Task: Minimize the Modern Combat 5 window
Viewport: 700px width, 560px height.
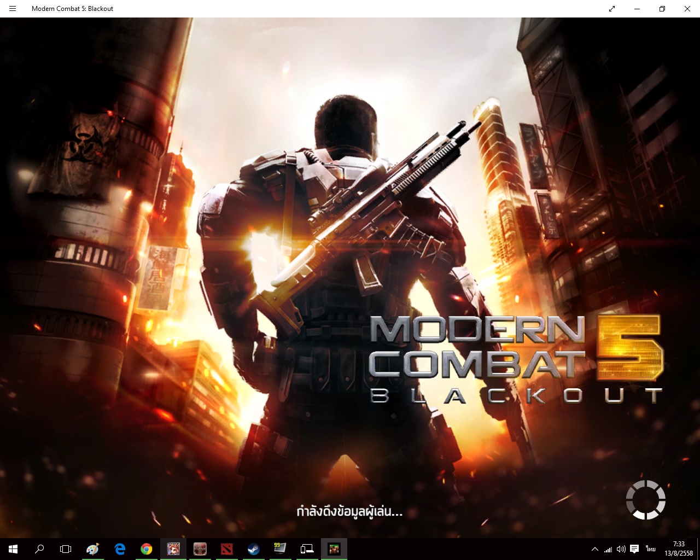Action: (x=637, y=9)
